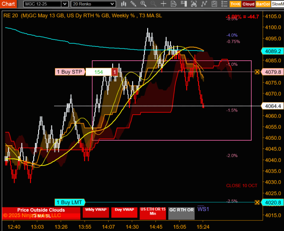Viewport: 284px width, 231px height.
Task: Activate the zoom in magnifier
Action: pos(143,4)
